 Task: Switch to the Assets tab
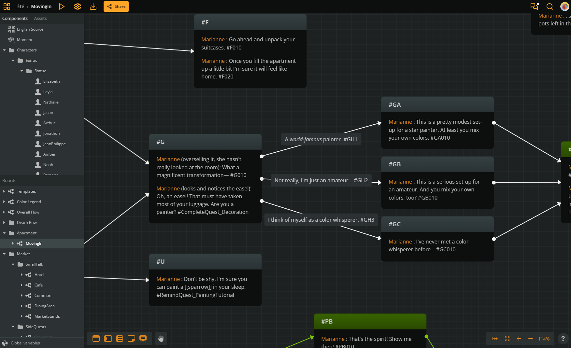(x=40, y=19)
